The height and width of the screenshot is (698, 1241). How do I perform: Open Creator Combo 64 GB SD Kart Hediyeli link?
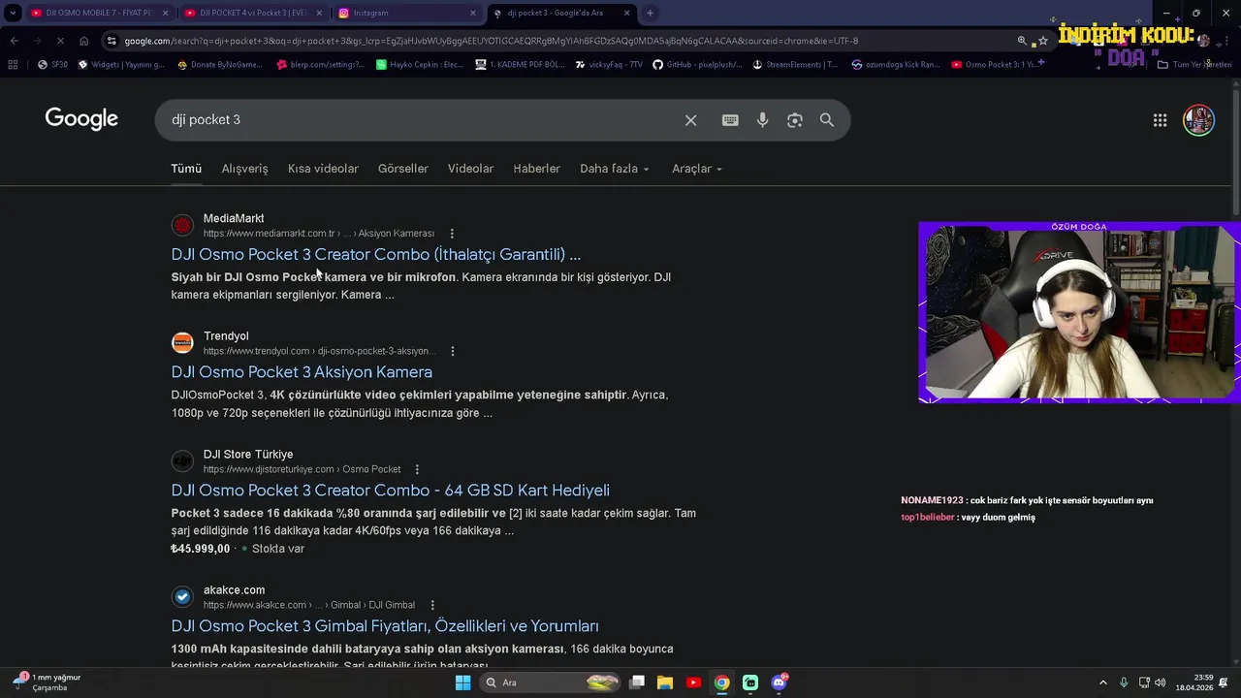[391, 491]
